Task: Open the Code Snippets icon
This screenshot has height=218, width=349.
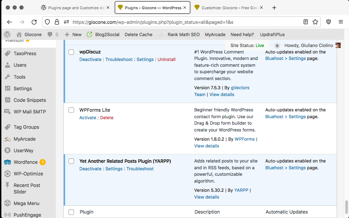Action: point(7,100)
